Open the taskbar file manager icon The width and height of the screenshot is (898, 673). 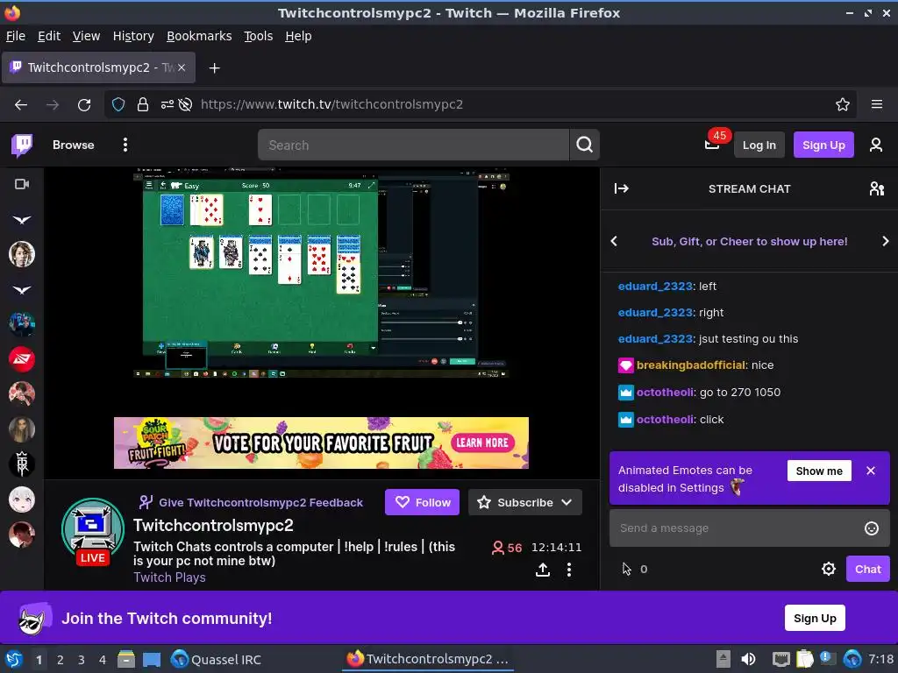[x=126, y=659]
